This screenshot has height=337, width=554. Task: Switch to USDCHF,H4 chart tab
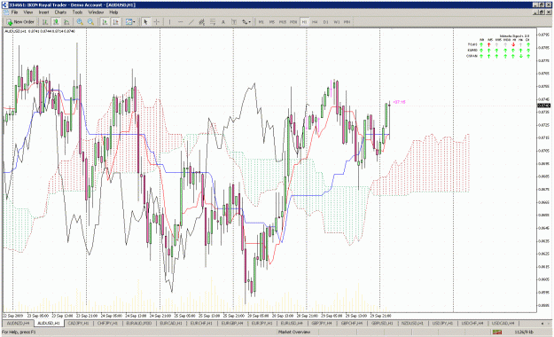472,323
